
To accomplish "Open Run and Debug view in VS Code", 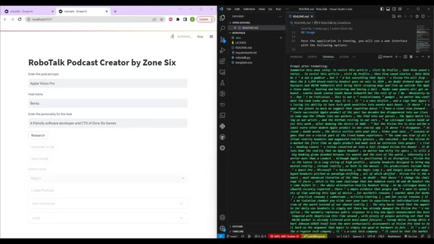I will 222,50.
